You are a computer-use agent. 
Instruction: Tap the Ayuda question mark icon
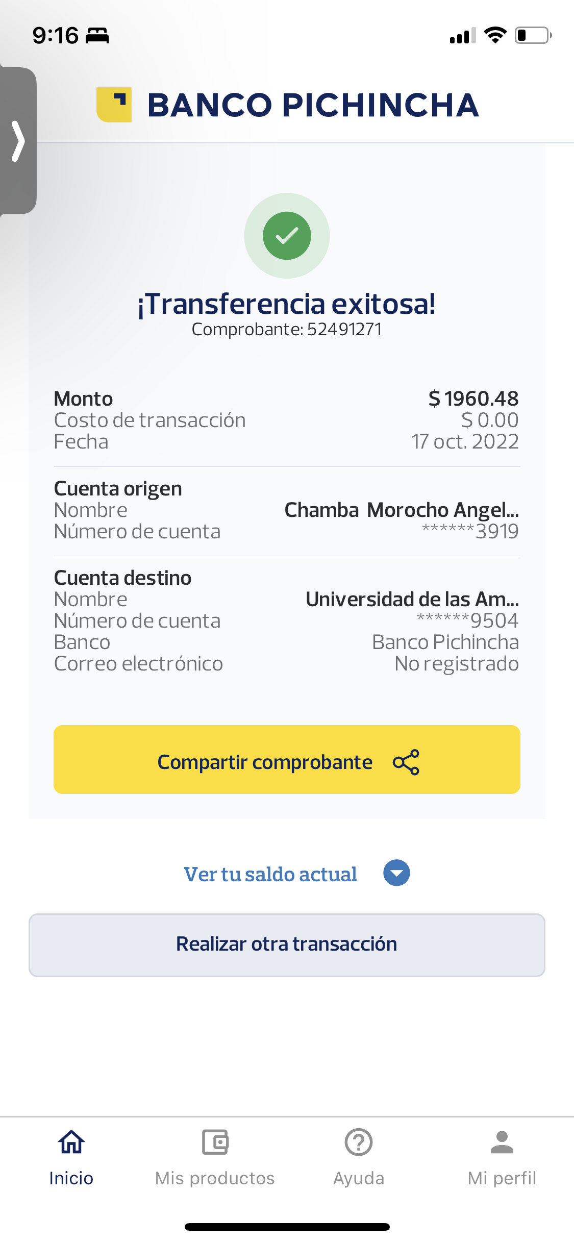coord(359,1142)
